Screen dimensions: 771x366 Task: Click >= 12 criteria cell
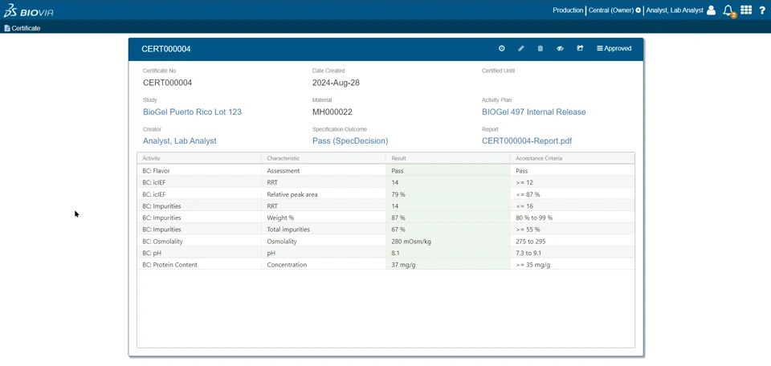(x=573, y=182)
